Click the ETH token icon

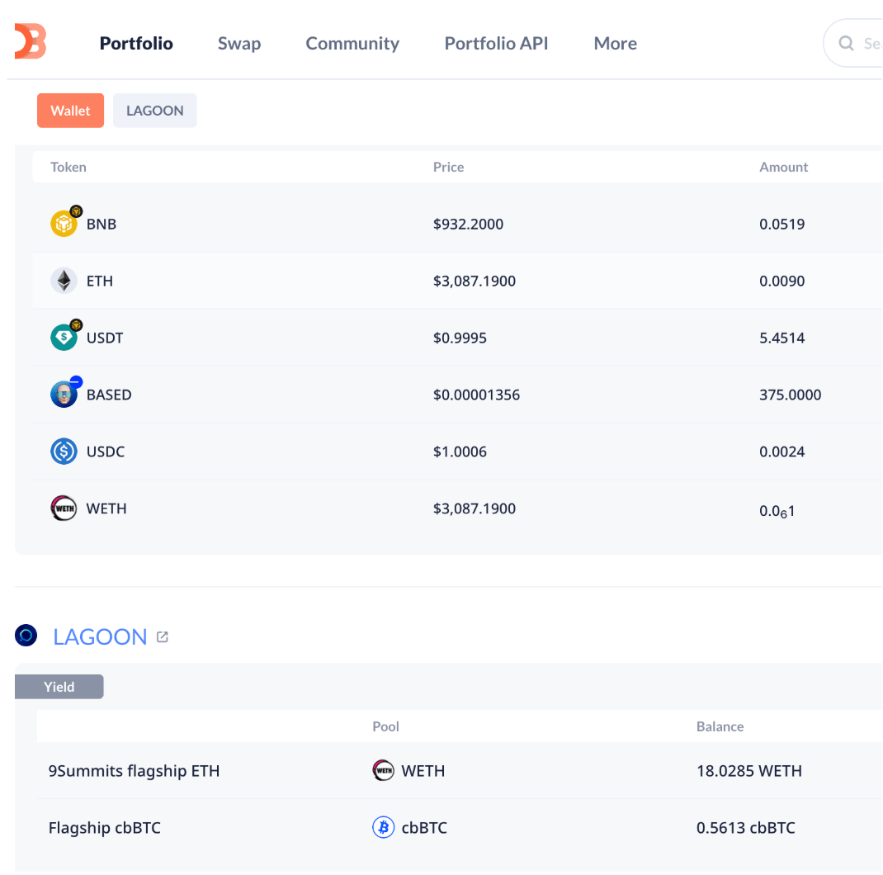(x=64, y=281)
